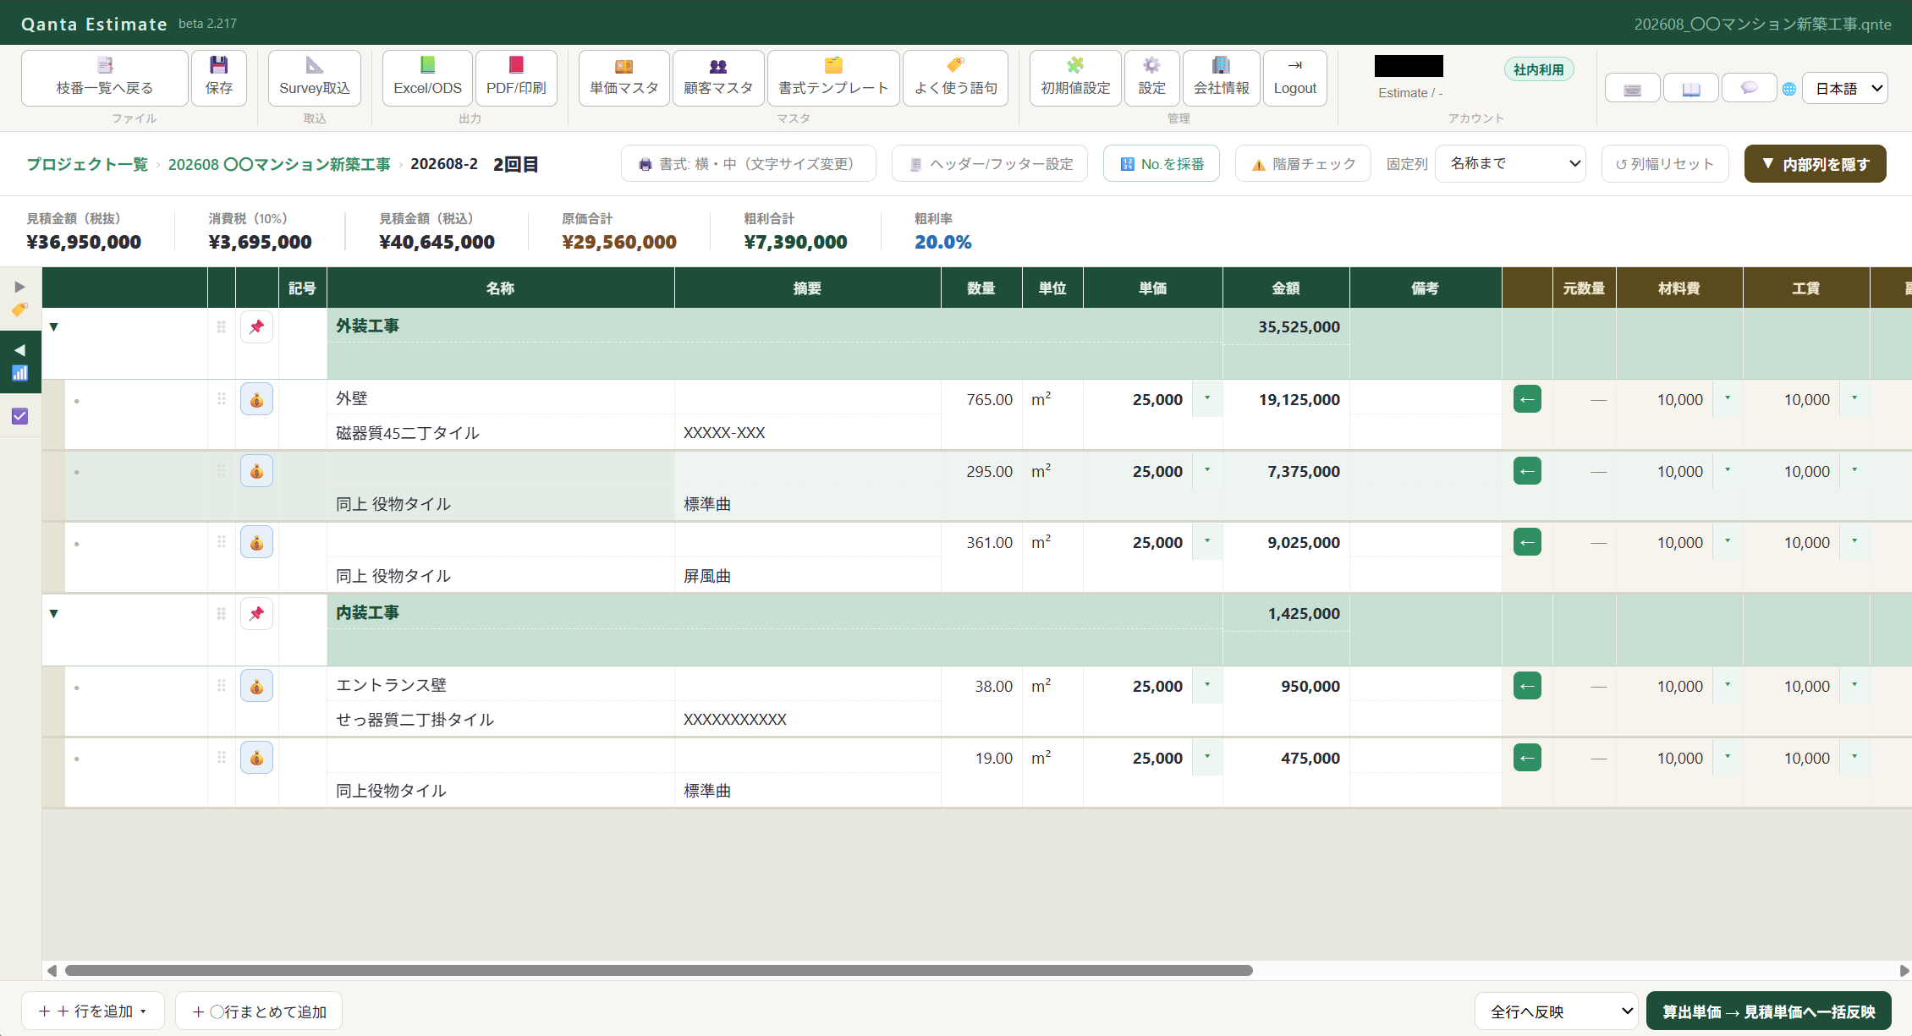Click drag handle on 外壁 row
Screen dimensions: 1912x1036
click(222, 399)
